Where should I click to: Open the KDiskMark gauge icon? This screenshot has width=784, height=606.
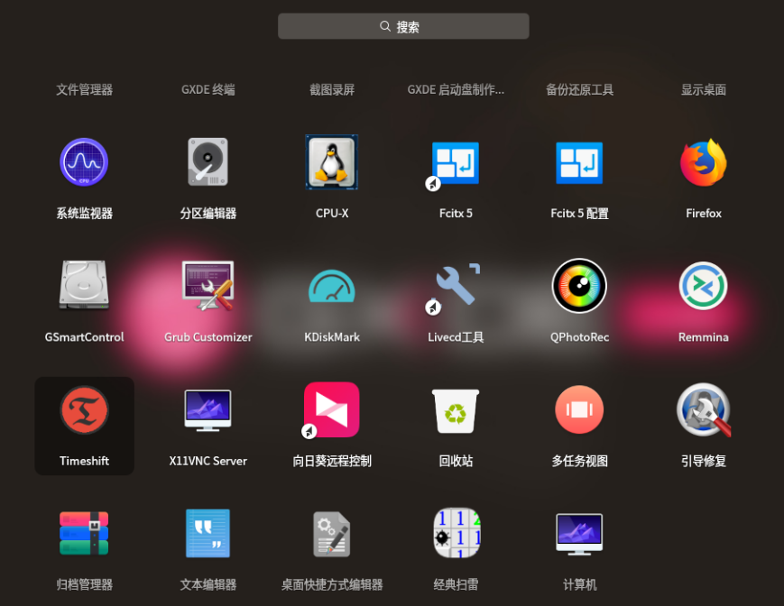(x=332, y=286)
